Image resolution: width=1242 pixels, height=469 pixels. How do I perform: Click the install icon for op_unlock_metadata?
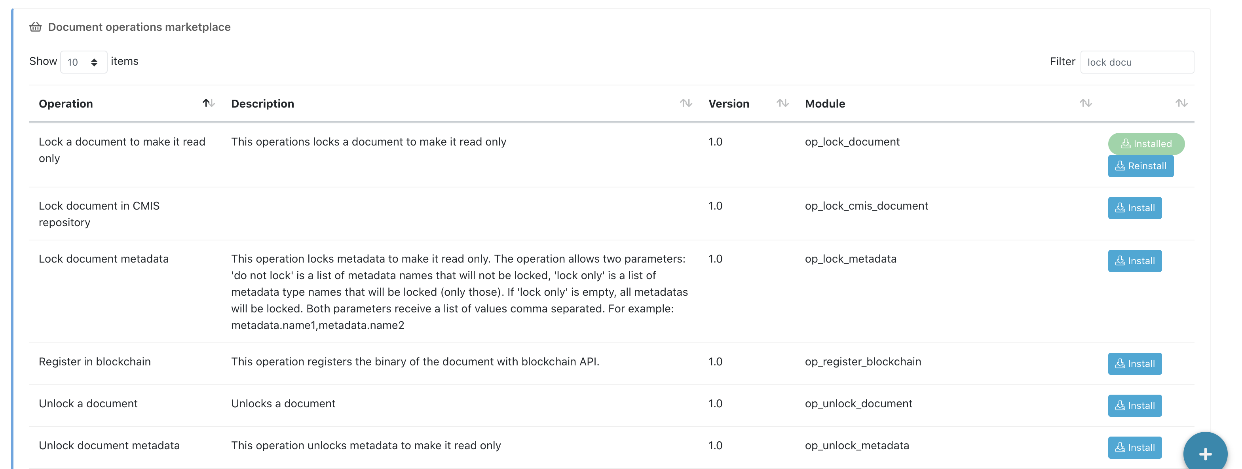pyautogui.click(x=1120, y=447)
